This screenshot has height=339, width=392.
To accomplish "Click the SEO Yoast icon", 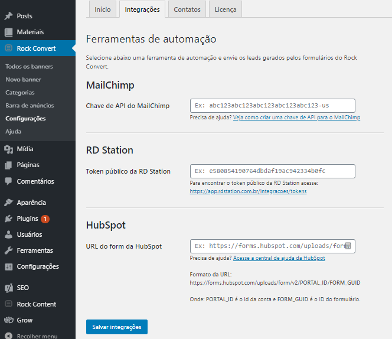I will pyautogui.click(x=8, y=288).
